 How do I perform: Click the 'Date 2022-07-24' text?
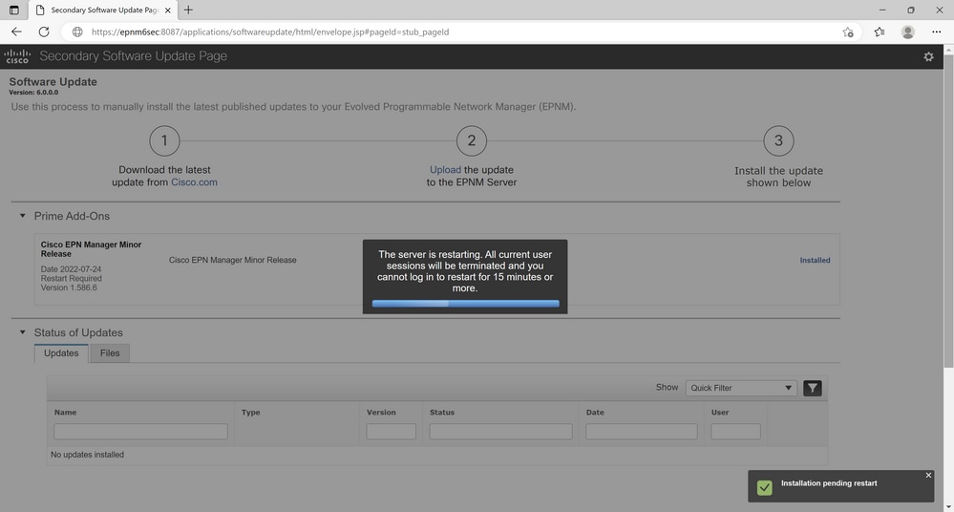pyautogui.click(x=72, y=269)
